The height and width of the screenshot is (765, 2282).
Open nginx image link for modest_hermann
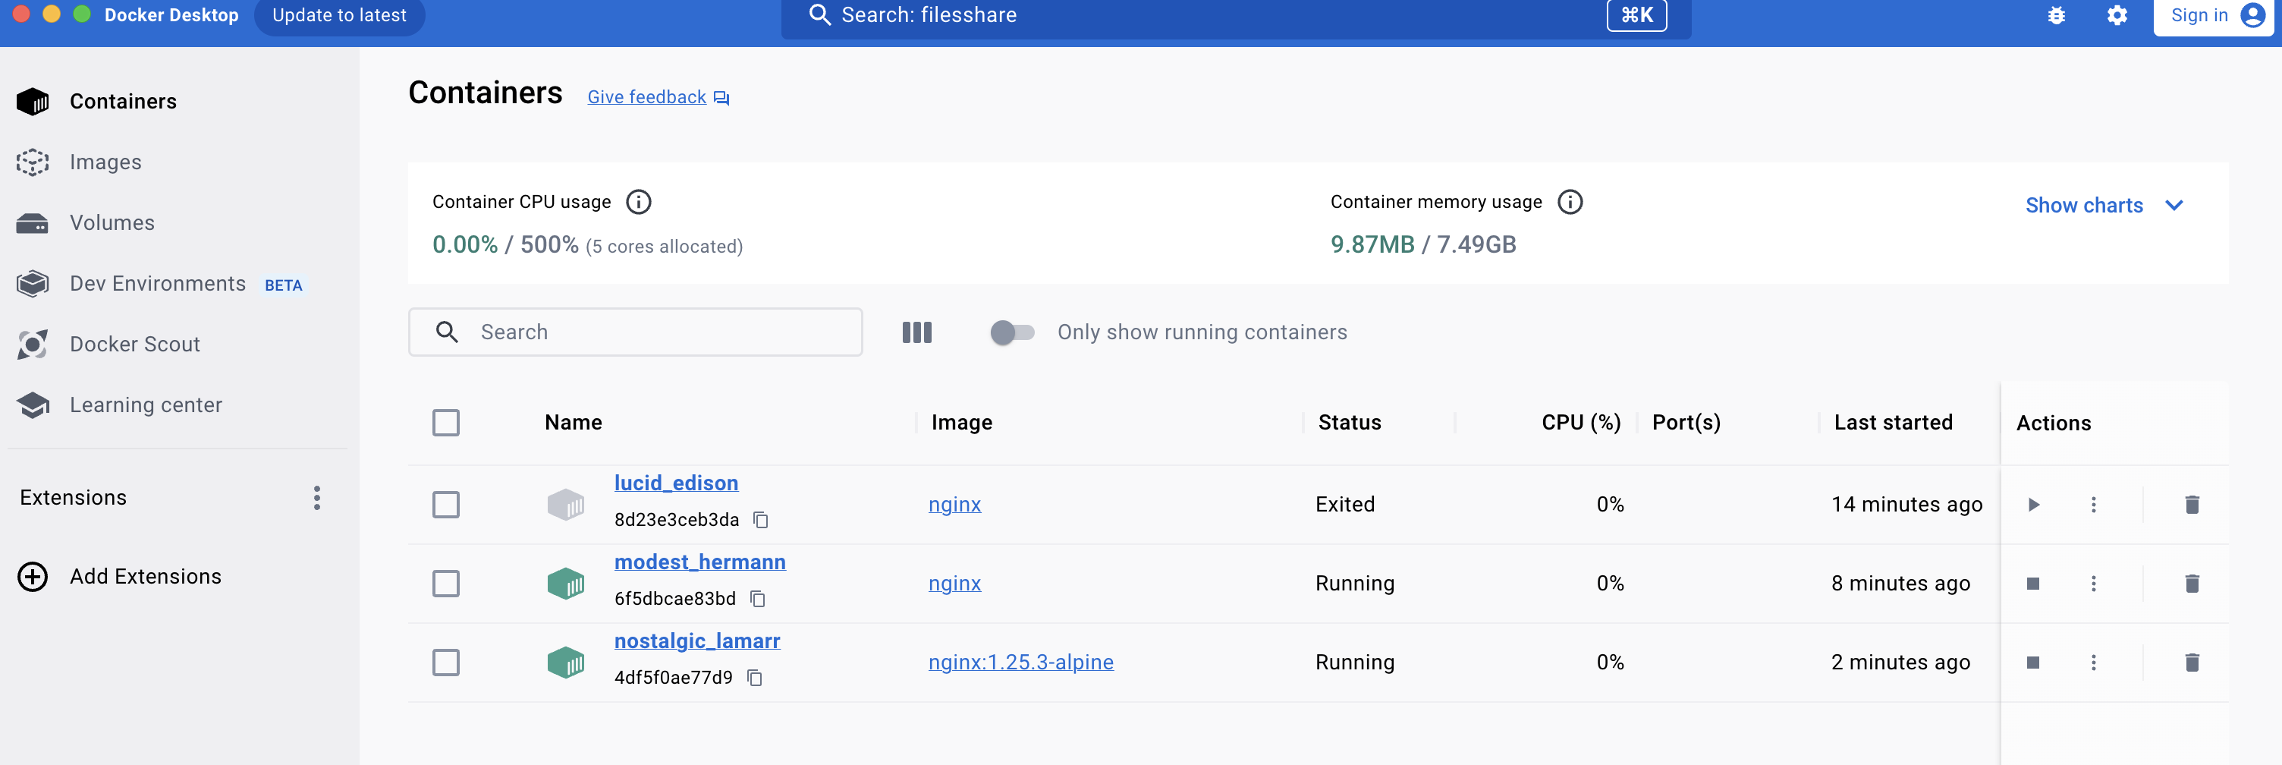click(x=954, y=584)
